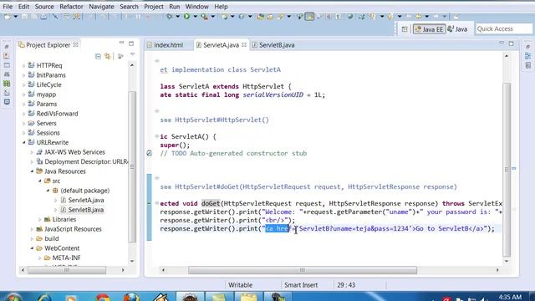Open the Help menu
Image resolution: width=535 pixels, height=301 pixels.
click(221, 7)
